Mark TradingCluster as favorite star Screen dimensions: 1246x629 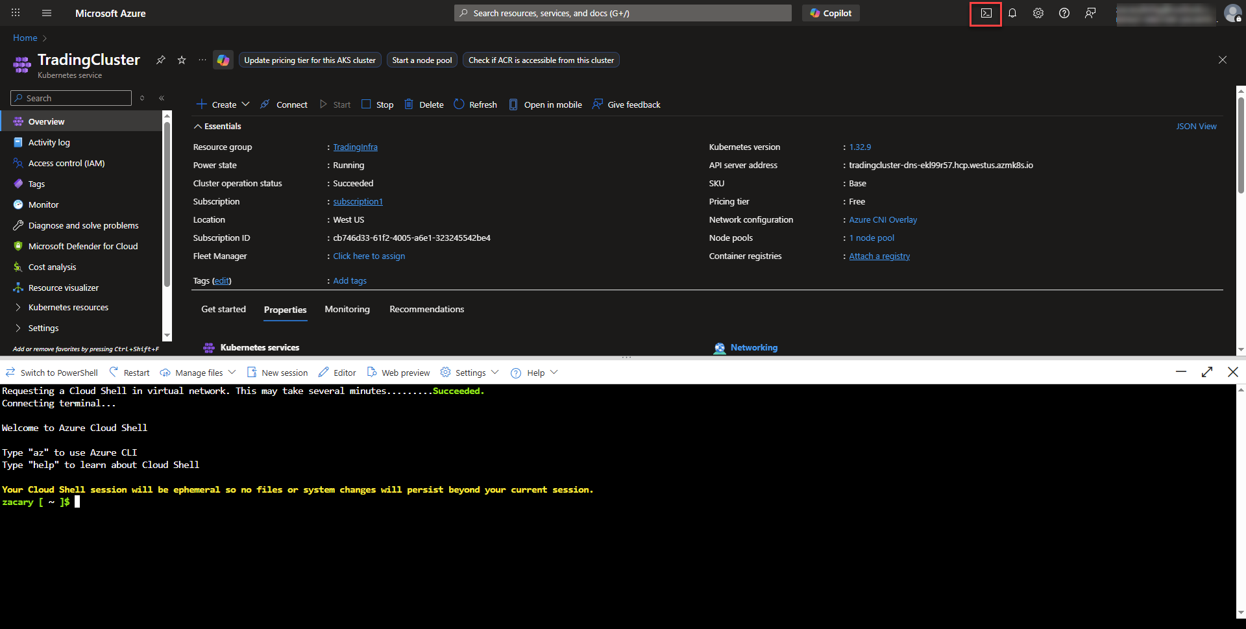point(182,60)
